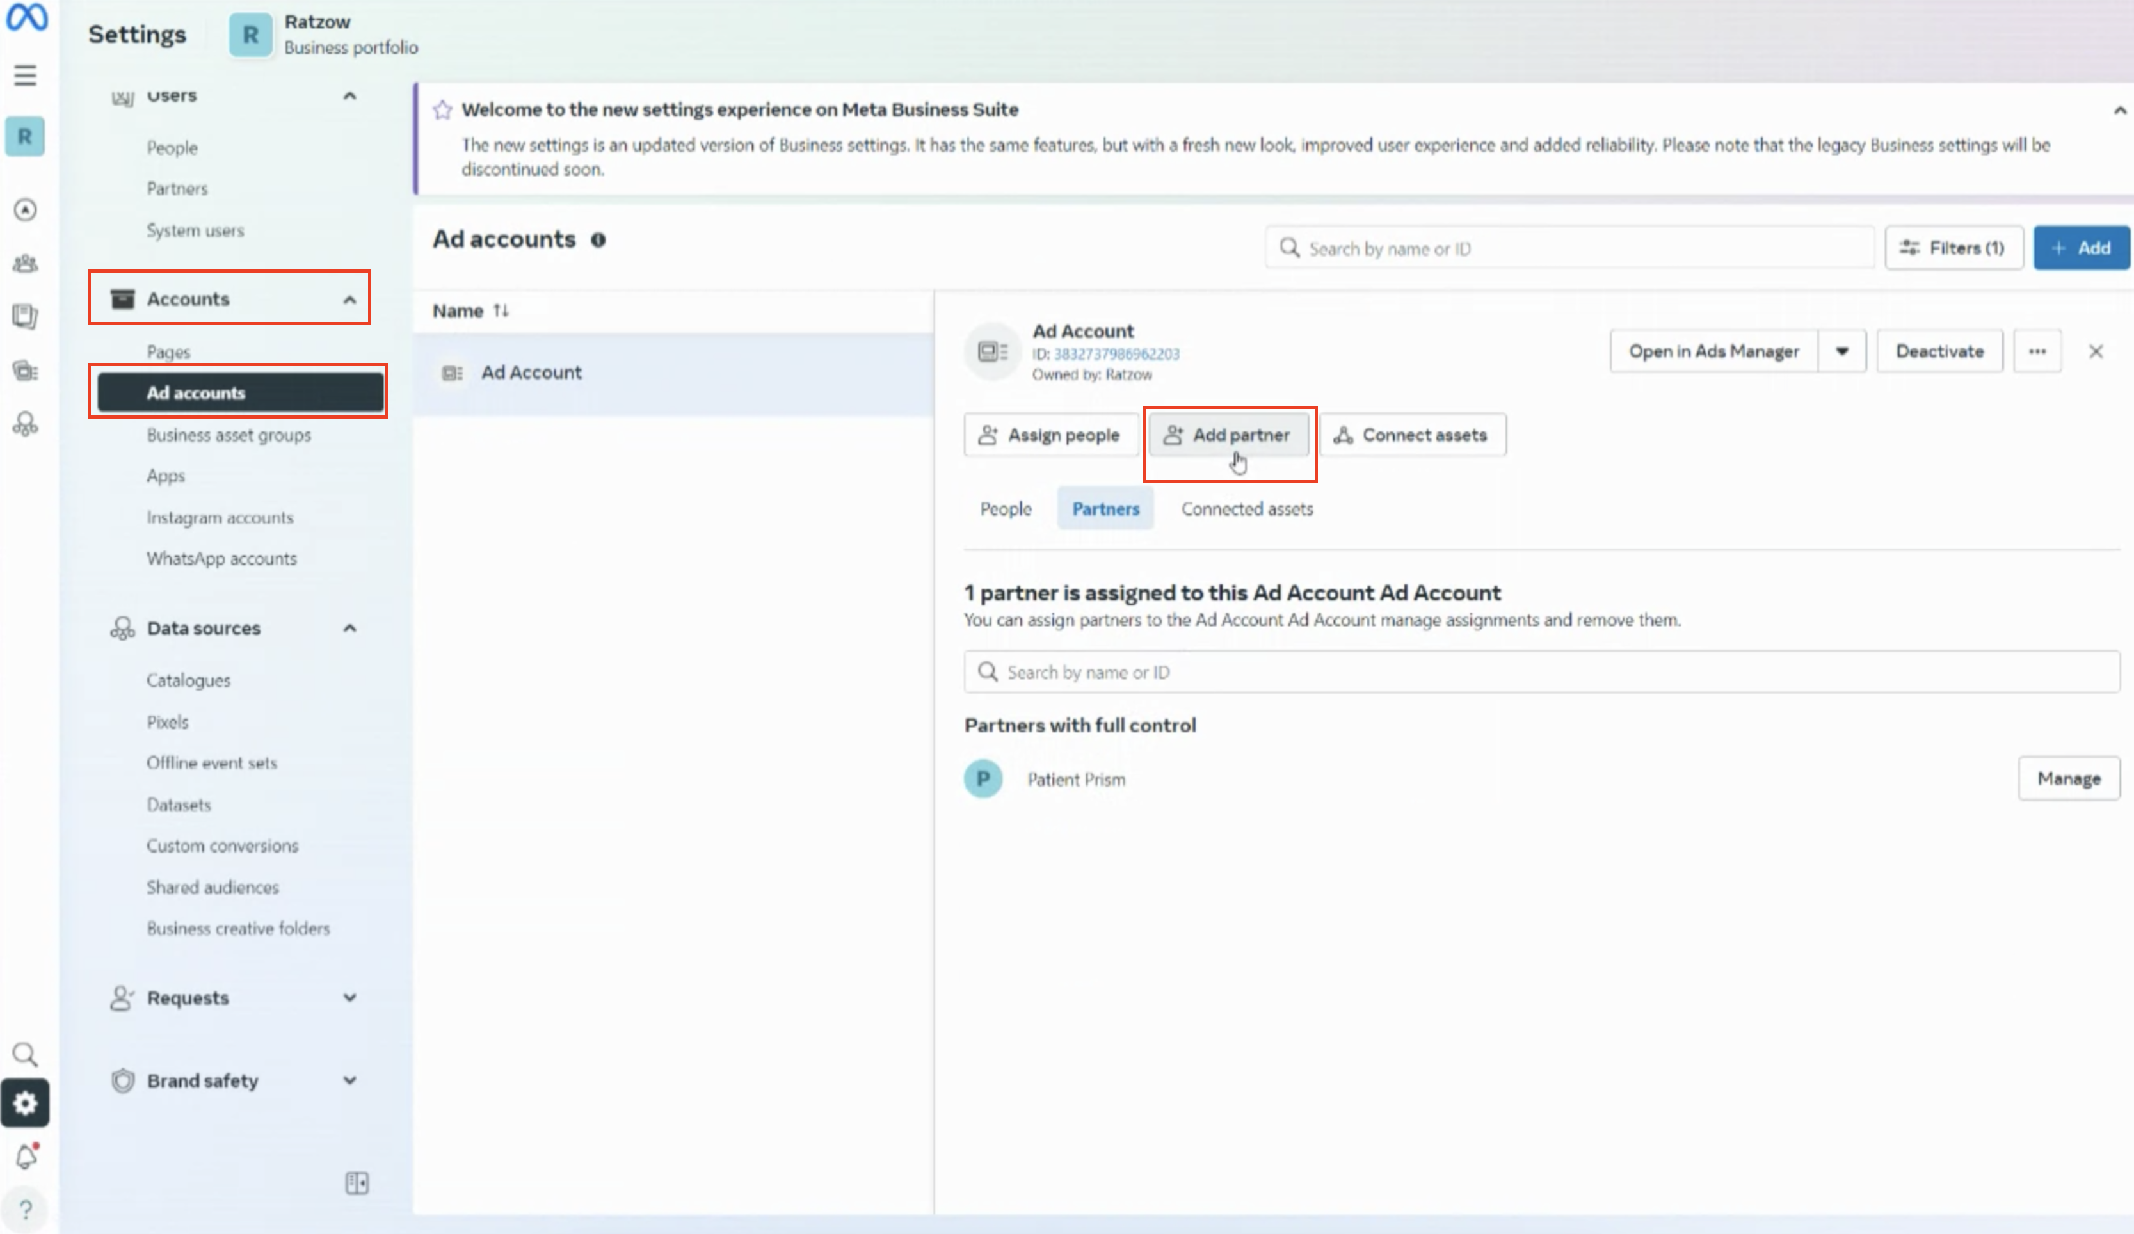2134x1234 pixels.
Task: Click the search magnifier in left rail
Action: pos(26,1054)
